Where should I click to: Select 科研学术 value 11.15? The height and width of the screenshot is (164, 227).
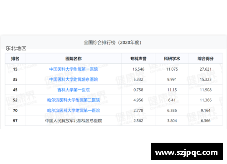pyautogui.click(x=172, y=90)
